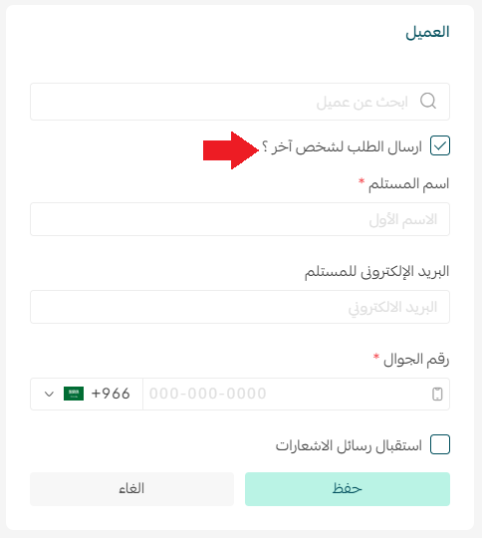Focus the الاسم الأول recipient name field

click(240, 219)
